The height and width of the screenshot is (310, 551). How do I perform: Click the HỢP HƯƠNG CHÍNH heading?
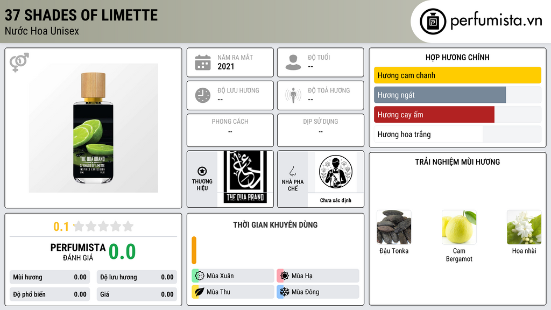[x=457, y=57]
